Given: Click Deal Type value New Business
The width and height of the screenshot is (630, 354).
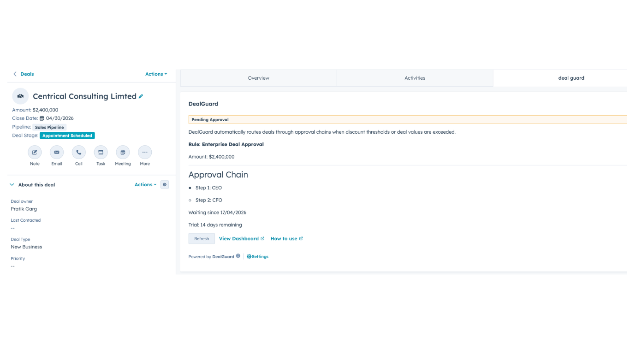Looking at the screenshot, I should point(26,247).
